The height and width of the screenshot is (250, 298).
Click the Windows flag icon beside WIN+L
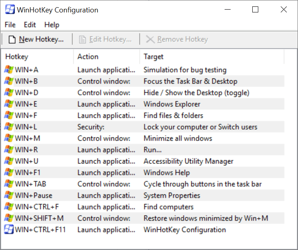tap(9, 127)
